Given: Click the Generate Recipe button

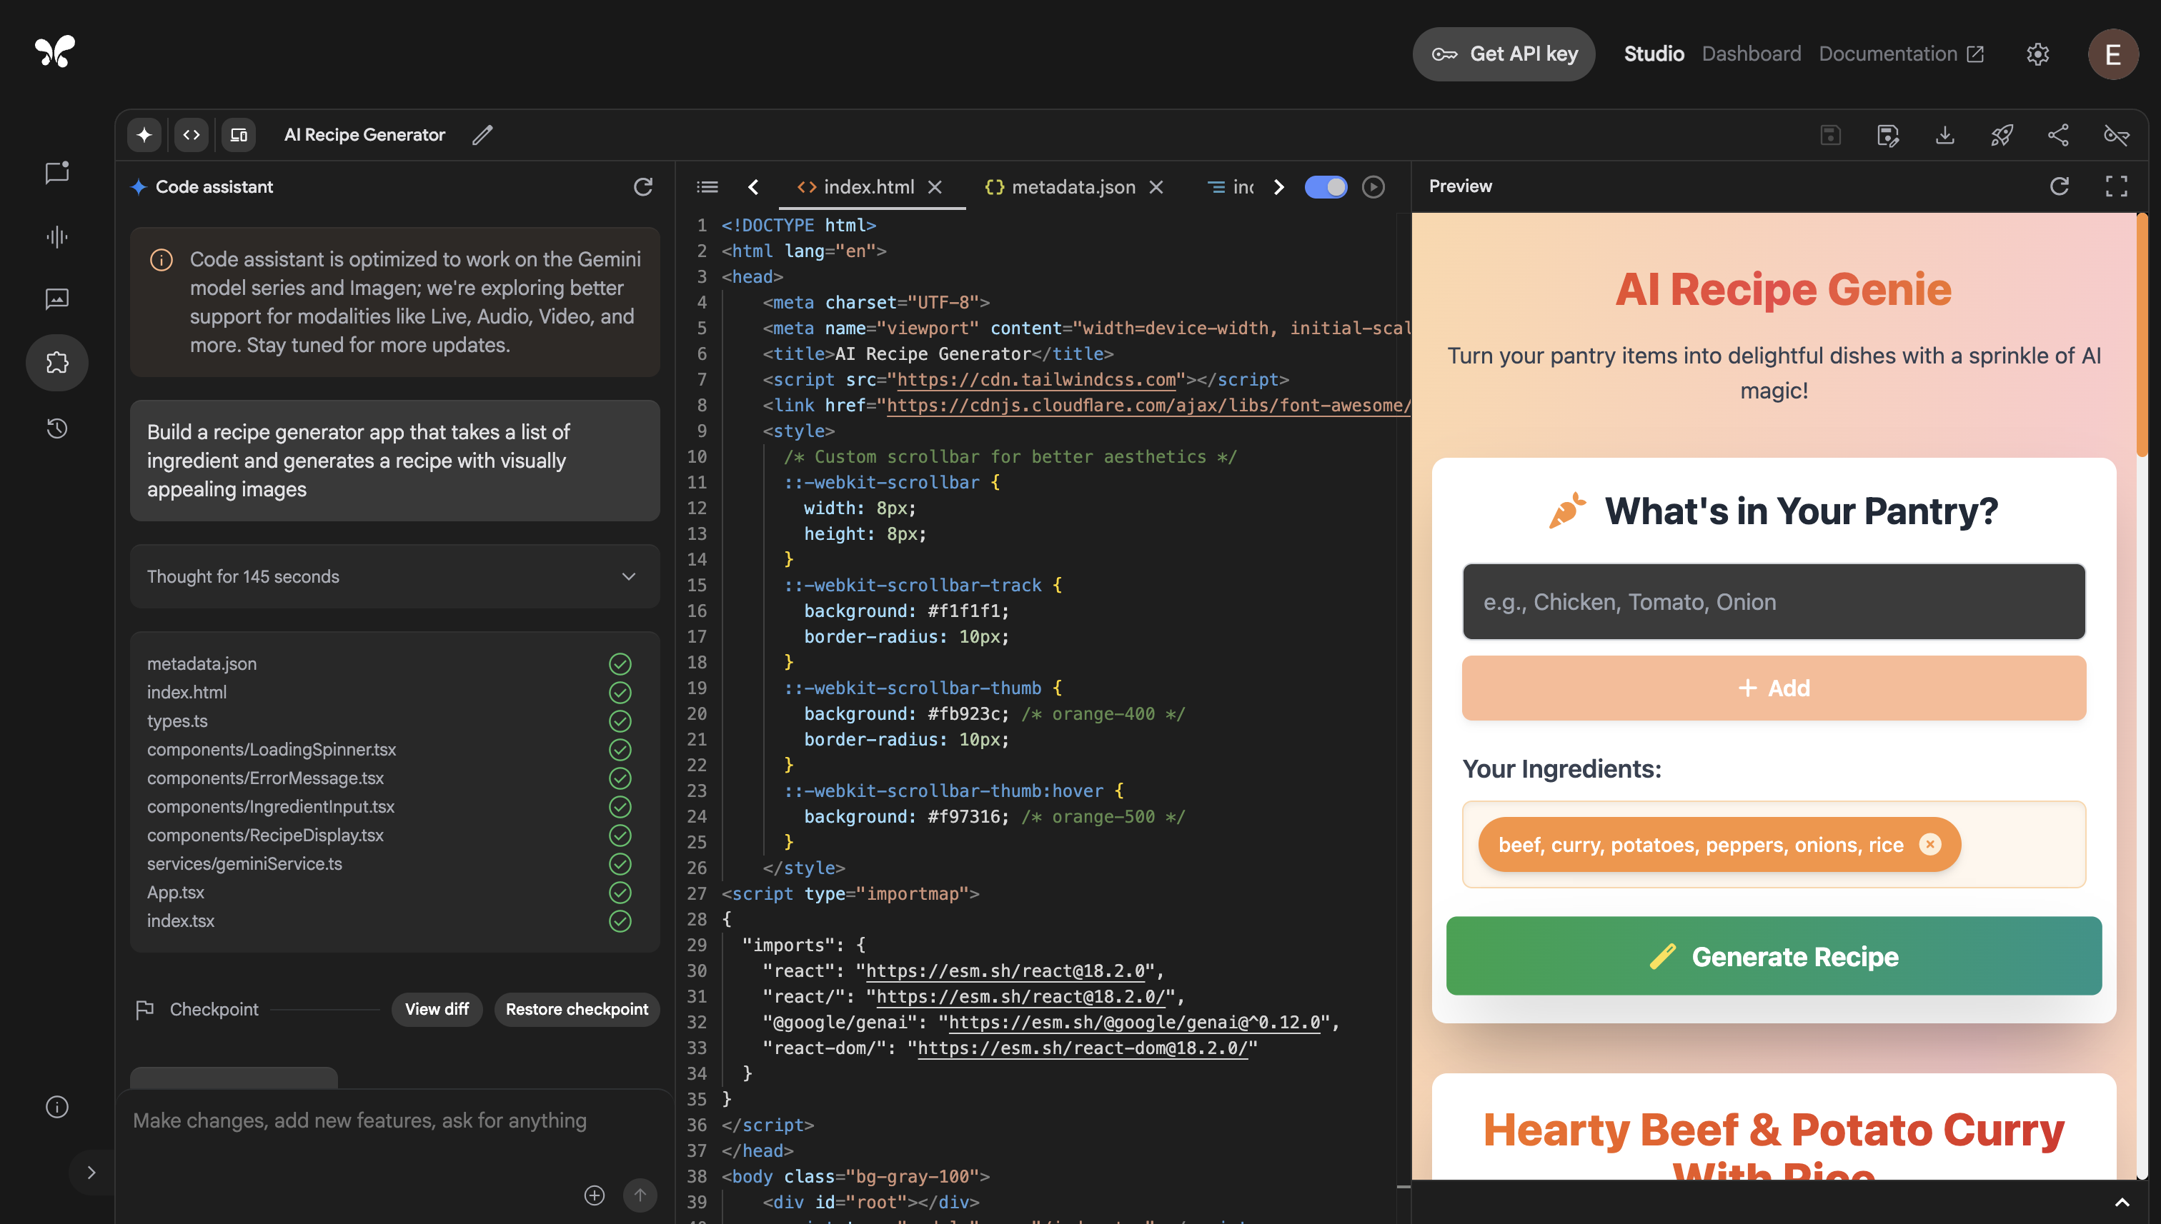Looking at the screenshot, I should pos(1774,955).
